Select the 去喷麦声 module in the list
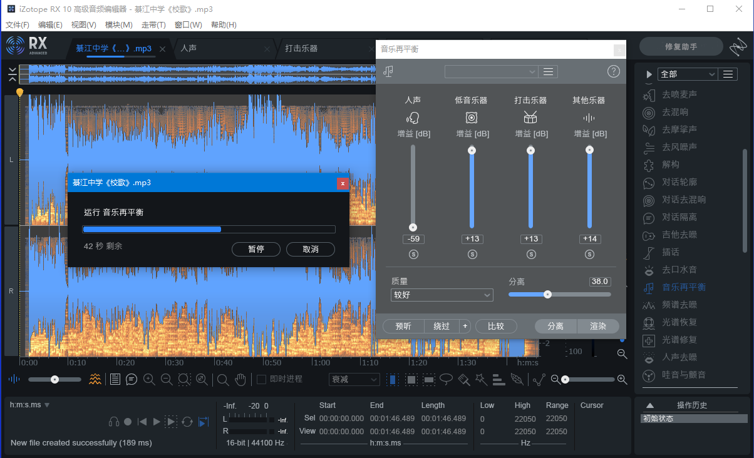This screenshot has height=458, width=754. pyautogui.click(x=670, y=94)
